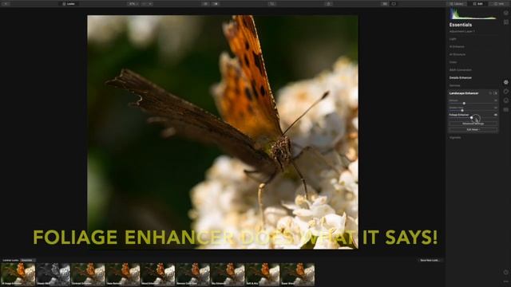
Task: Apply the Mood Enhancer look
Action: [158, 274]
